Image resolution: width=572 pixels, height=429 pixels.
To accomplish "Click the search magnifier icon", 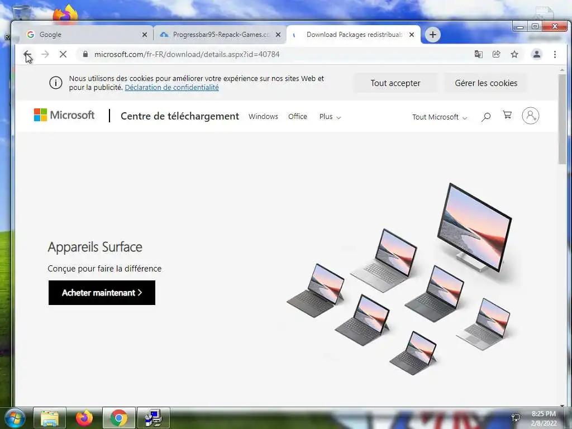I will (x=486, y=117).
